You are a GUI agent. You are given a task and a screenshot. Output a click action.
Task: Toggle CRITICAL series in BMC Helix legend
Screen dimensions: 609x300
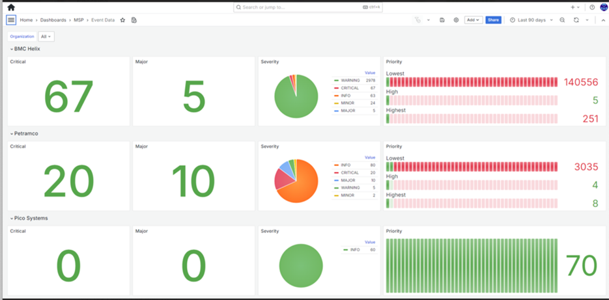[x=350, y=88]
